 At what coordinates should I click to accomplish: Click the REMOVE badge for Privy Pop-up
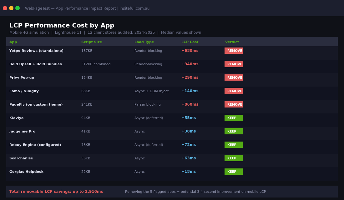[x=233, y=77]
